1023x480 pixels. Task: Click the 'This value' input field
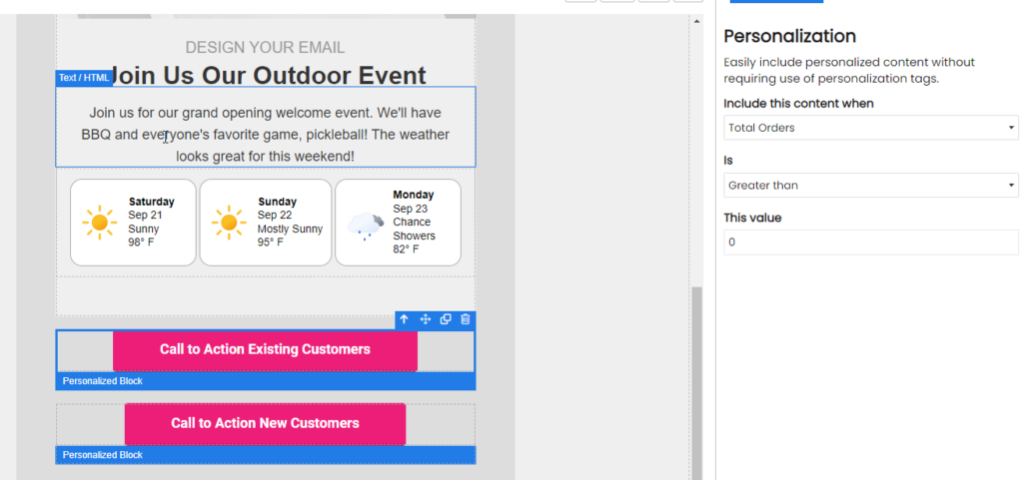click(x=870, y=242)
